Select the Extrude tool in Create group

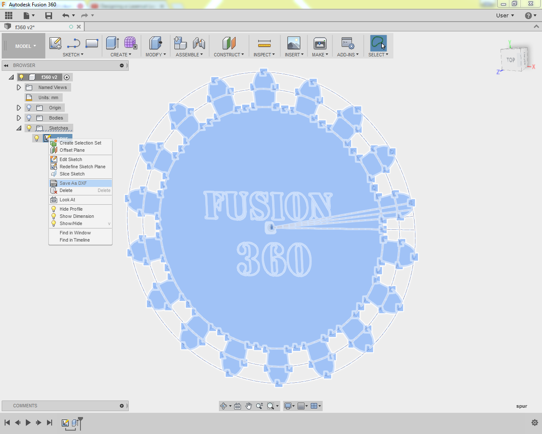112,43
